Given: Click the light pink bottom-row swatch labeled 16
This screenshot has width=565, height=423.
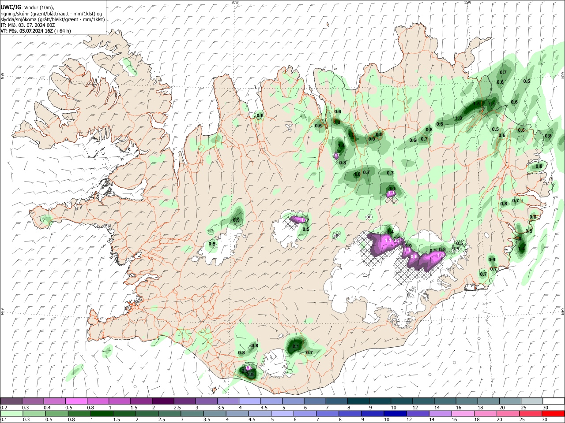Looking at the screenshot, I should click(x=463, y=413).
